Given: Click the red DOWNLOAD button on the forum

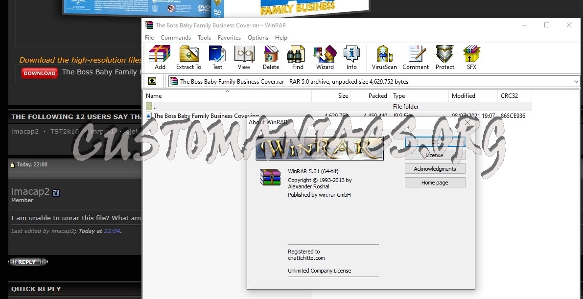Looking at the screenshot, I should 40,73.
